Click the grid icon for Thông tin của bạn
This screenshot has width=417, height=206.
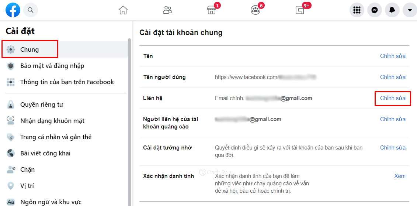[11, 82]
